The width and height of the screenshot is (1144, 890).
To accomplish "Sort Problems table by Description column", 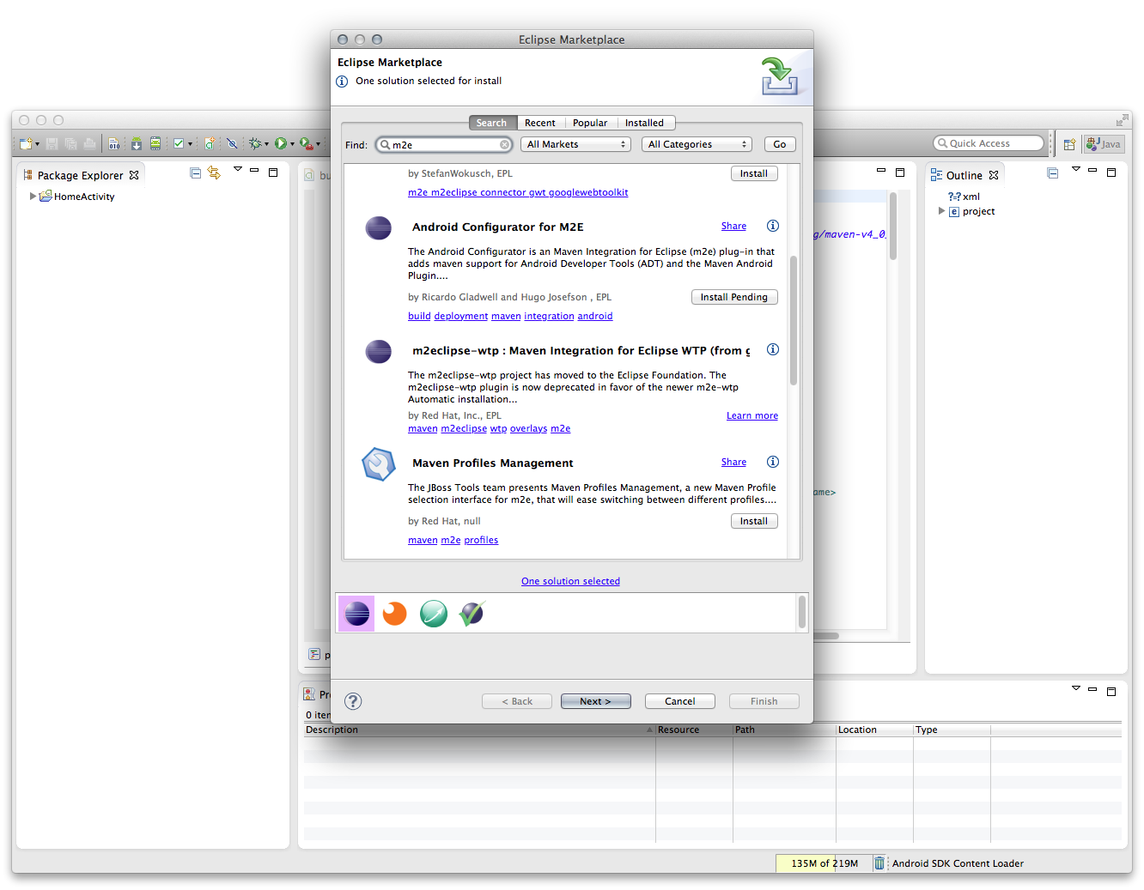I will pos(479,730).
